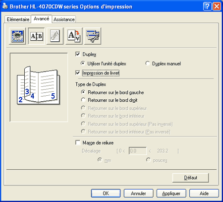Click the Appliquer button
223x202 pixels.
(171, 194)
